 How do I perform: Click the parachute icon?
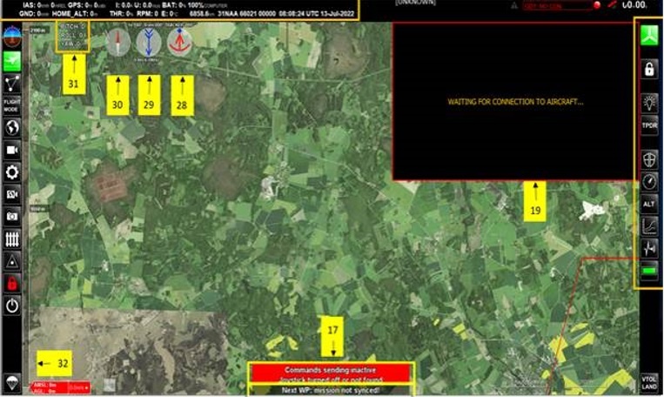(x=13, y=380)
